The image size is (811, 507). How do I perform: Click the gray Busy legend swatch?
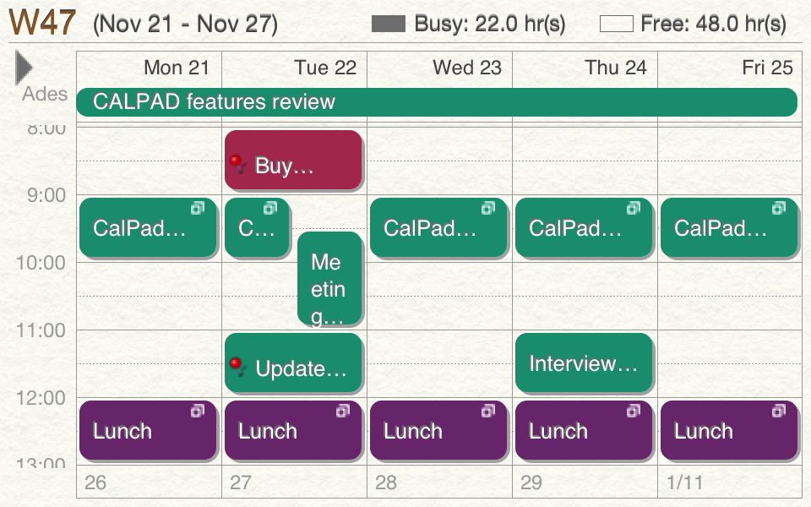pos(389,24)
